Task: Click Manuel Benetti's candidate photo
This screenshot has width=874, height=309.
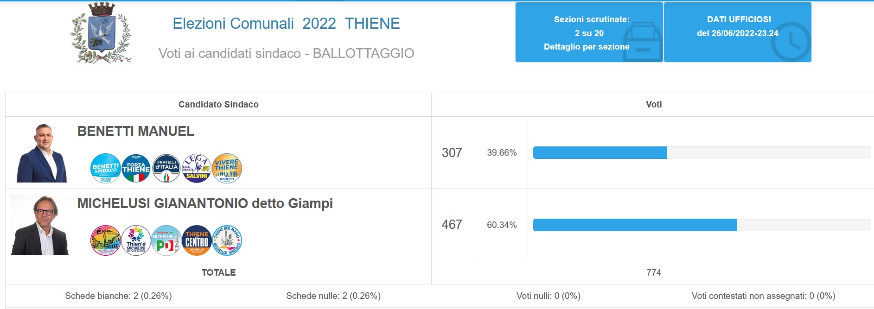Action: click(42, 153)
